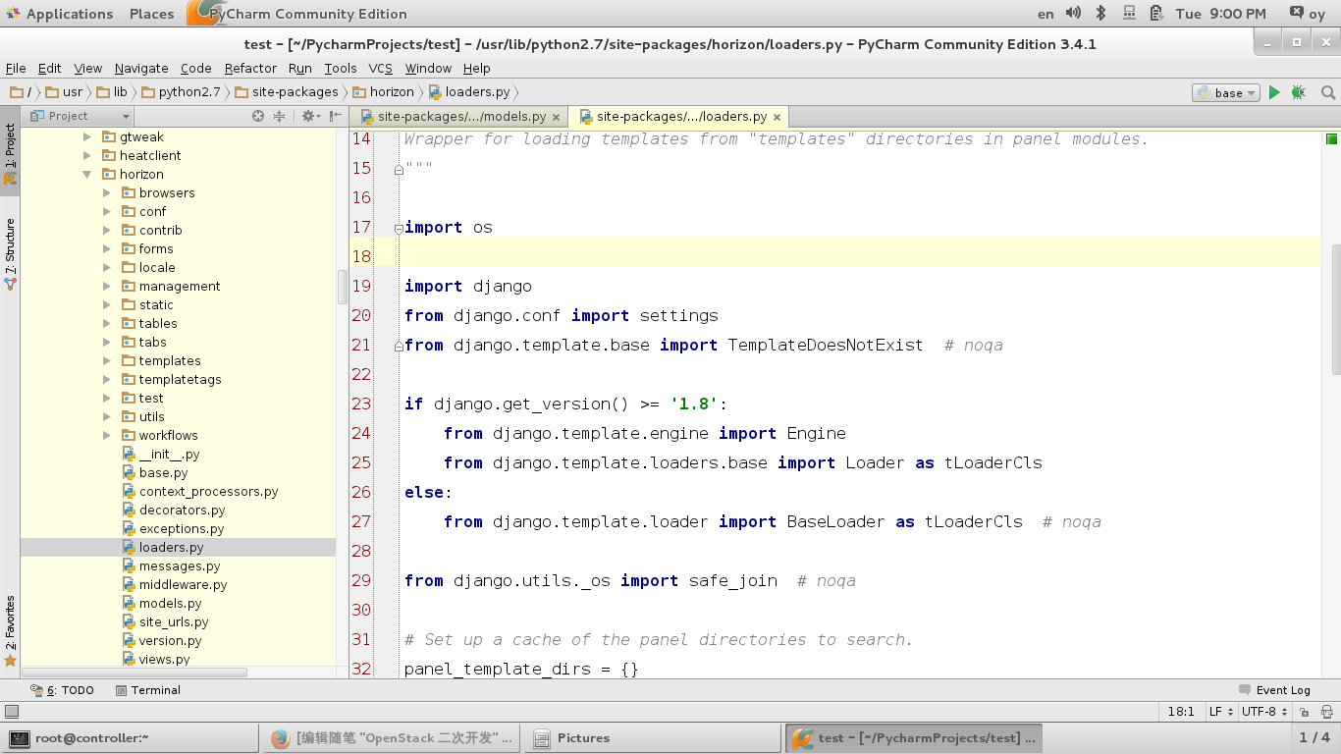Expand the gtweak folder
This screenshot has width=1341, height=754.
(x=87, y=137)
